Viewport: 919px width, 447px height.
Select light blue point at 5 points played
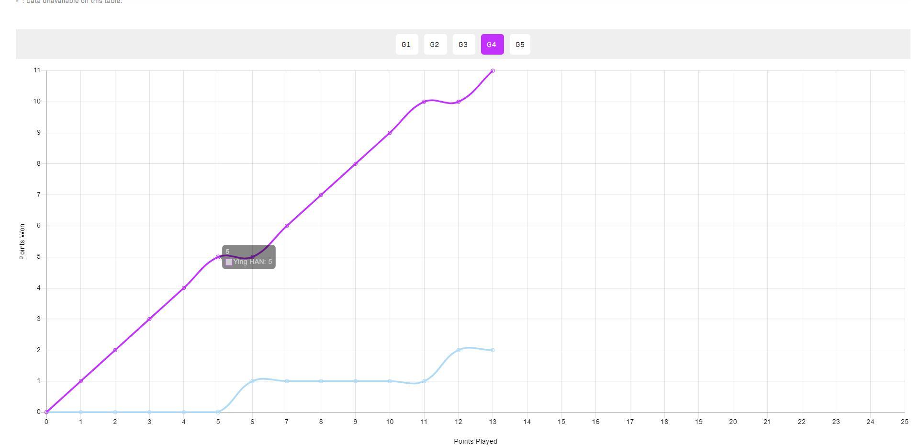click(x=218, y=412)
